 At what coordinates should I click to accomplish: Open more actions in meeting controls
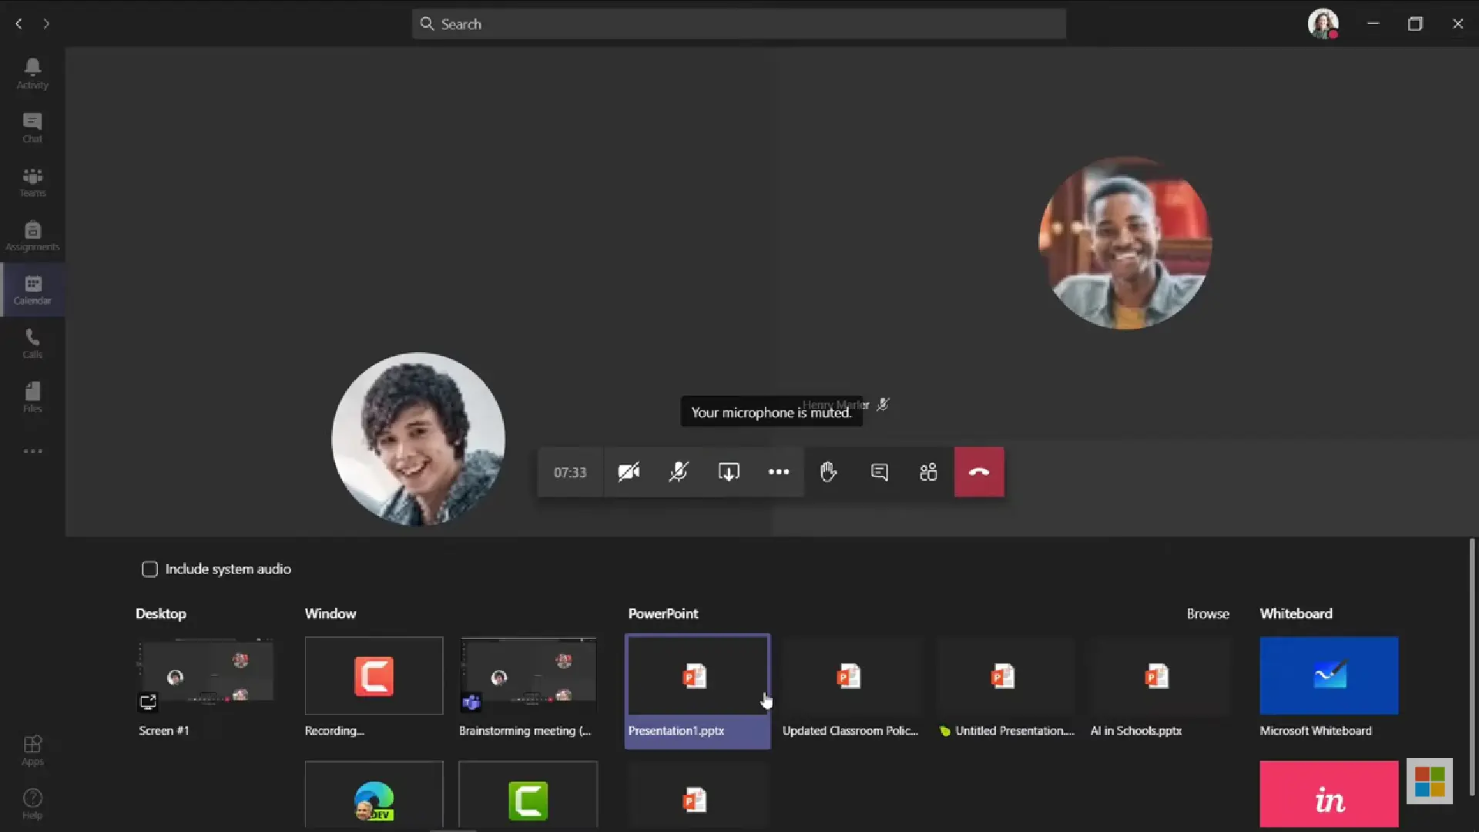(x=778, y=472)
